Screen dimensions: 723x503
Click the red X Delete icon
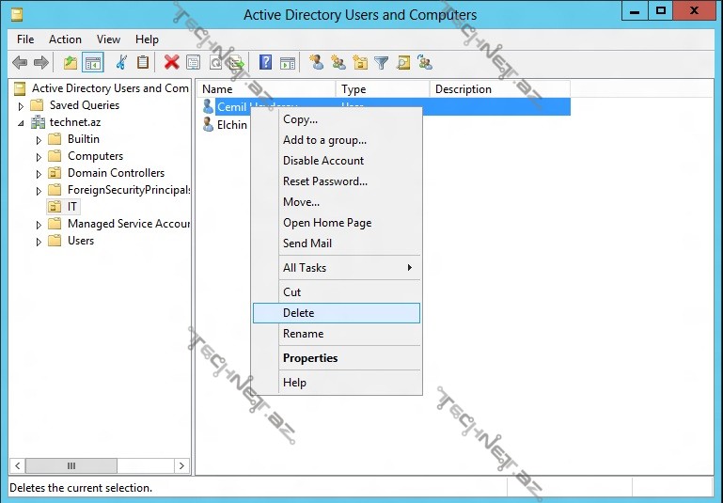click(171, 62)
